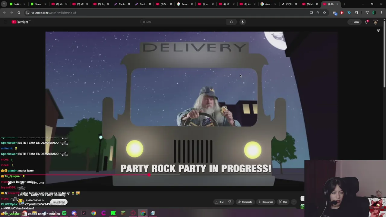The height and width of the screenshot is (217, 386).
Task: Open the browser zoom magnifier icon
Action: click(318, 13)
